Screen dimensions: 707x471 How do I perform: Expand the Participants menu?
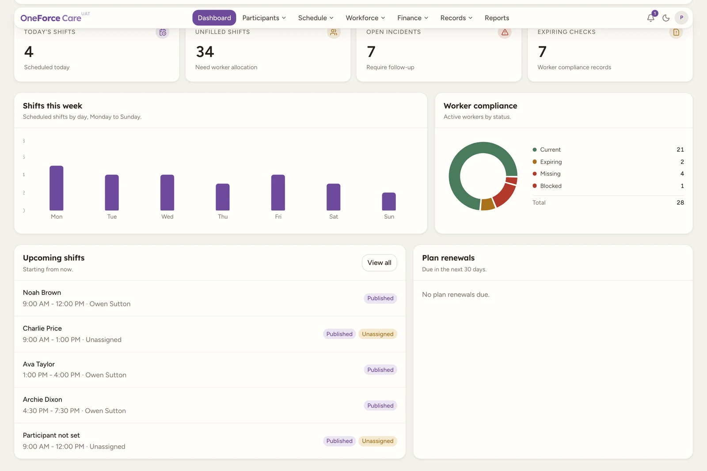pyautogui.click(x=264, y=18)
